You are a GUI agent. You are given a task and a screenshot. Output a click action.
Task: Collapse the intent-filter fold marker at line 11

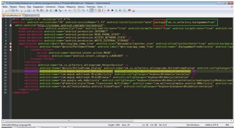[11, 50]
